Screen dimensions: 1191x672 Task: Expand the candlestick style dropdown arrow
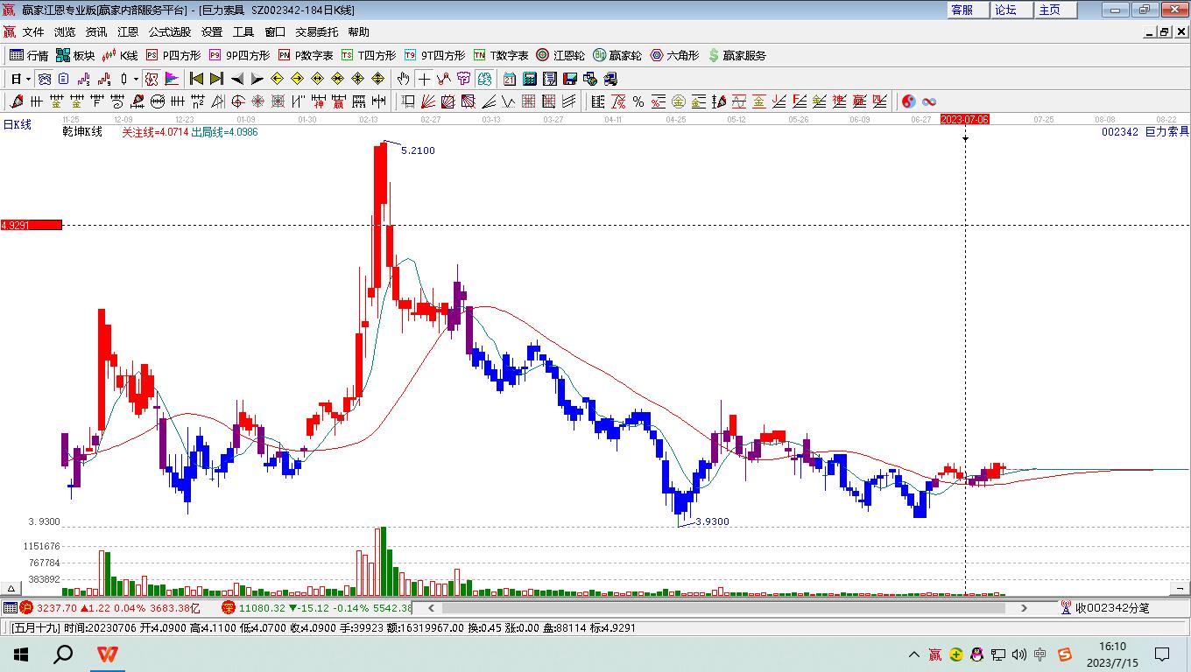tap(136, 79)
